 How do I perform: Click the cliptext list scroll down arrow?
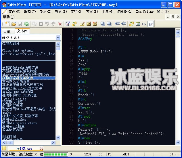[58, 138]
